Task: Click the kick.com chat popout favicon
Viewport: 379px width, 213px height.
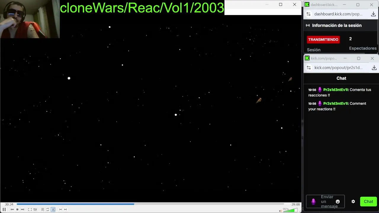Action: pos(307,58)
